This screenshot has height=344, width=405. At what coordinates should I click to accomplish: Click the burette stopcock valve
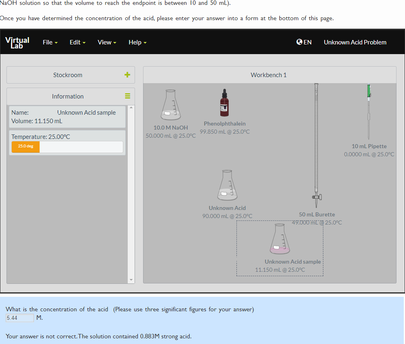tap(317, 197)
